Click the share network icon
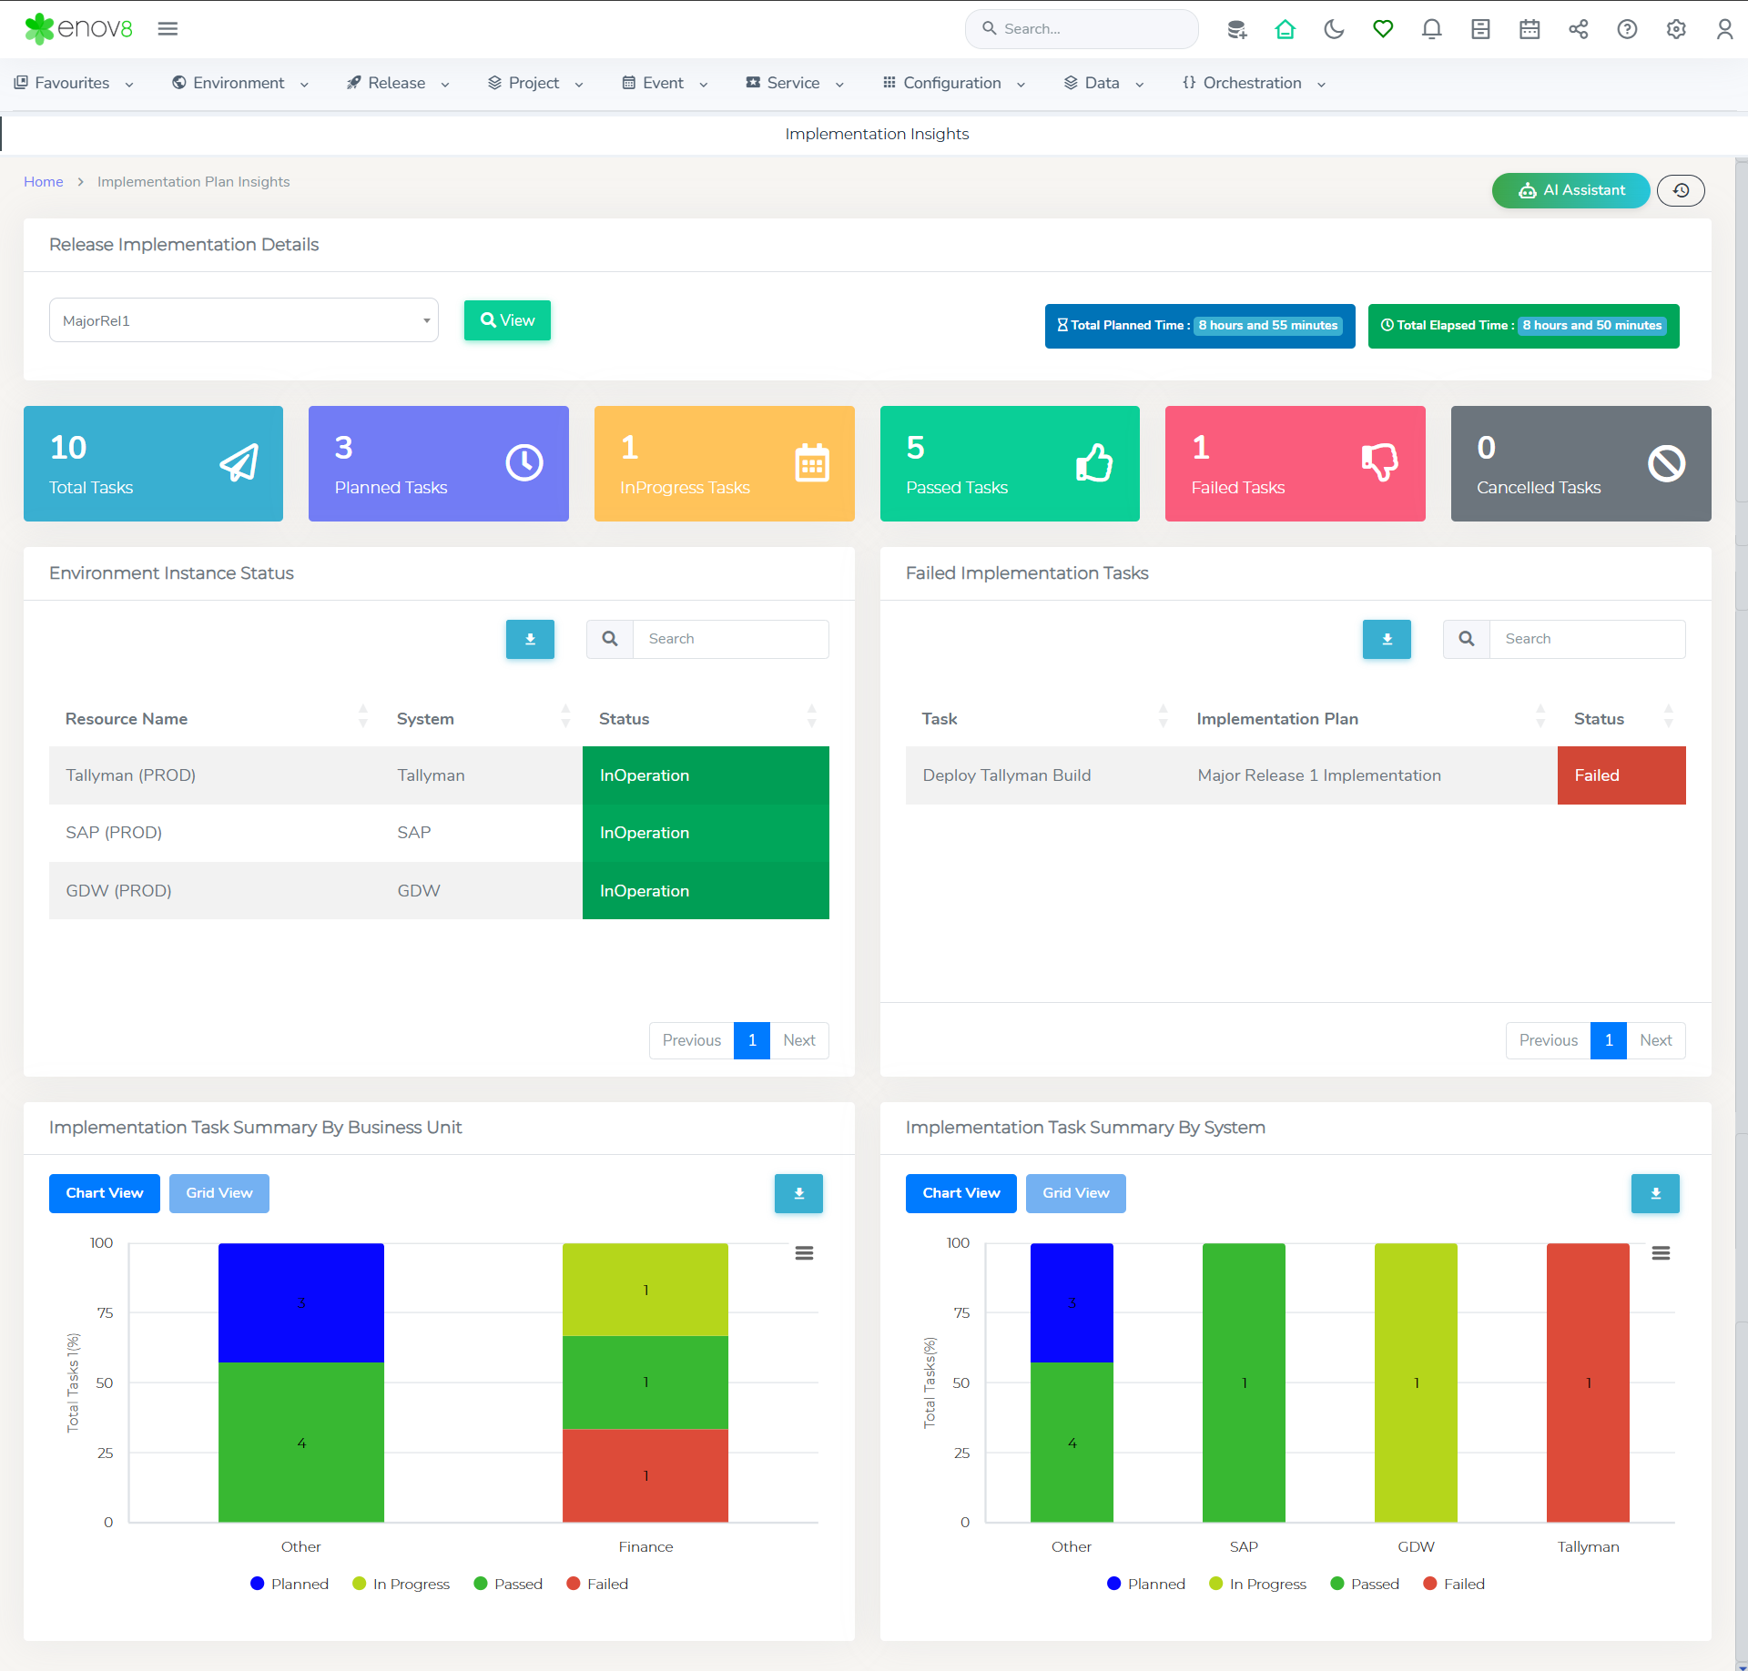Viewport: 1748px width, 1671px height. [1578, 29]
